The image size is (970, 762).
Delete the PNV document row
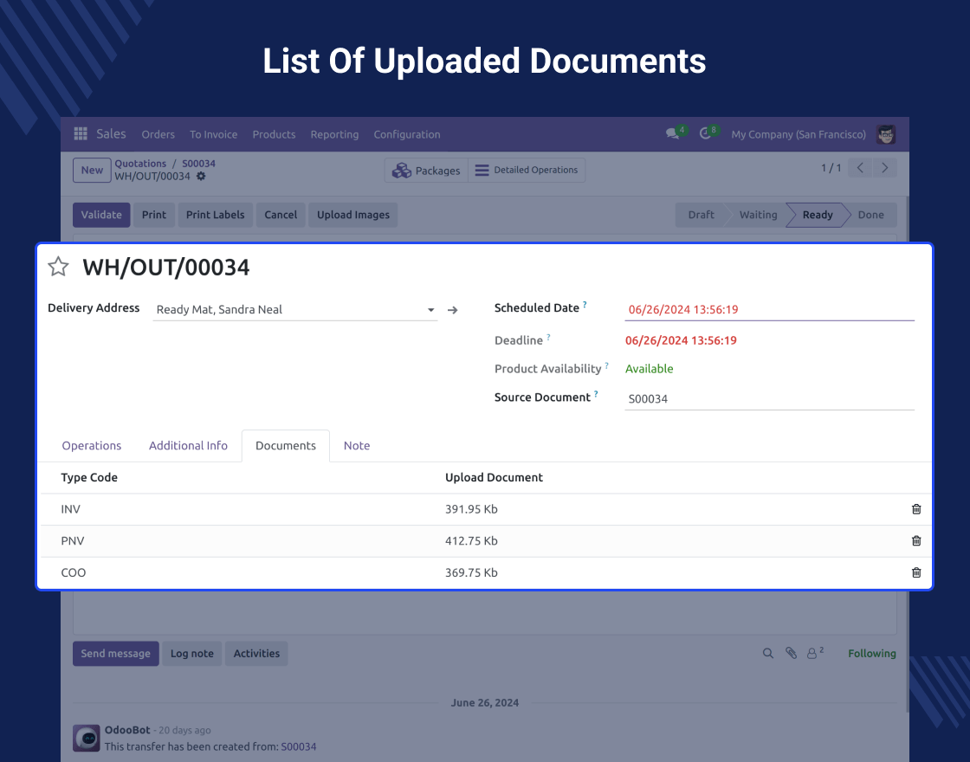(916, 540)
